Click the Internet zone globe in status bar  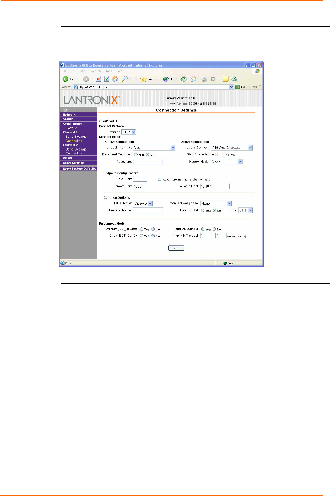225,263
